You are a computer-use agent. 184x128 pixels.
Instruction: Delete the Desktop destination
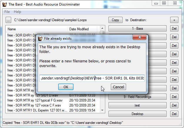point(174,114)
